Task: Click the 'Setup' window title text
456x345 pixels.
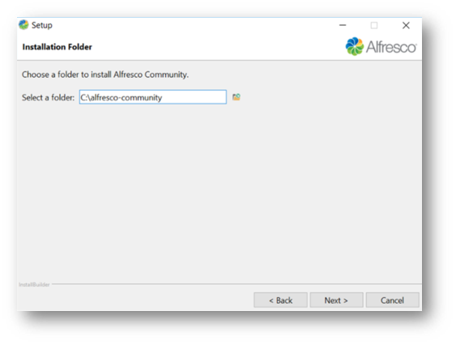Action: 42,25
